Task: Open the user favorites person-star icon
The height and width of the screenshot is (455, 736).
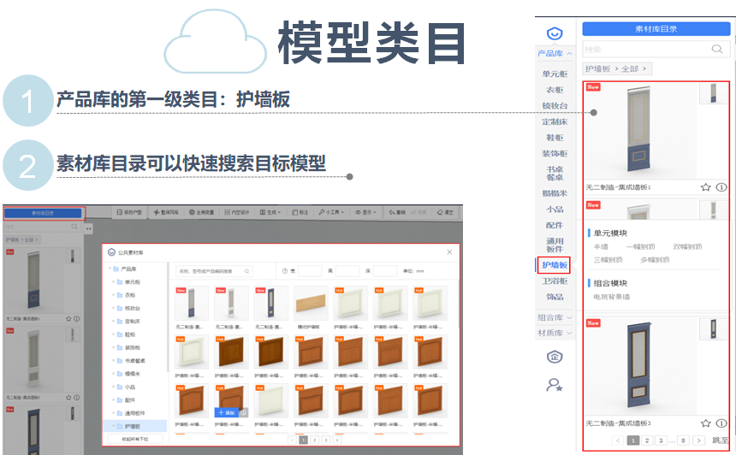Action: pyautogui.click(x=555, y=385)
